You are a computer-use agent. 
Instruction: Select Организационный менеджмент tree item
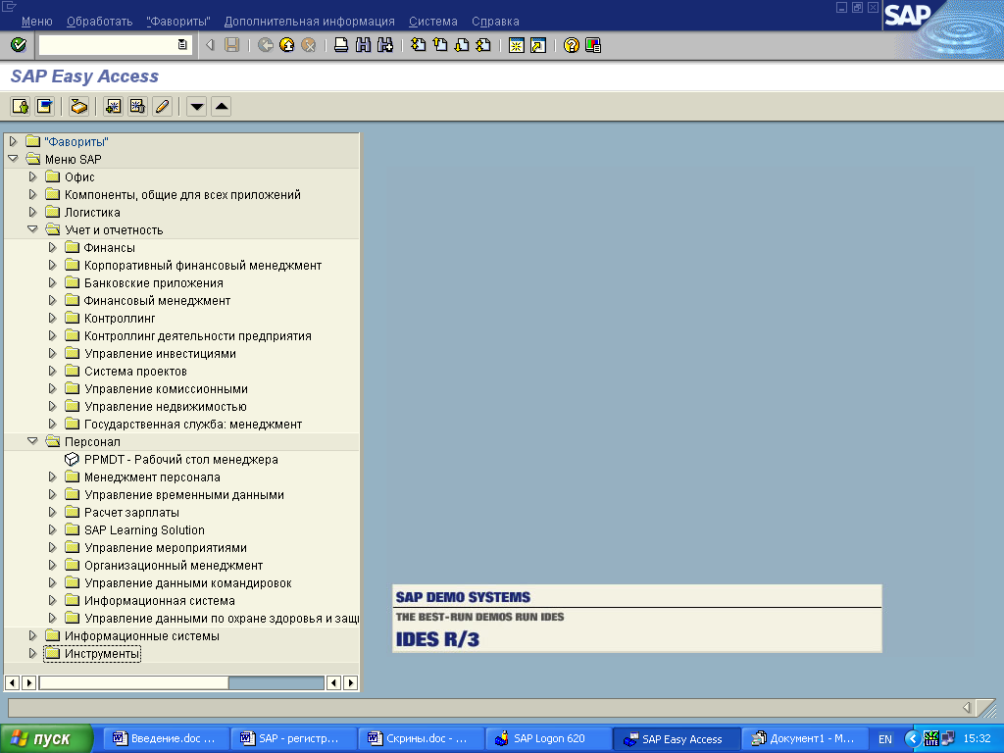click(174, 566)
